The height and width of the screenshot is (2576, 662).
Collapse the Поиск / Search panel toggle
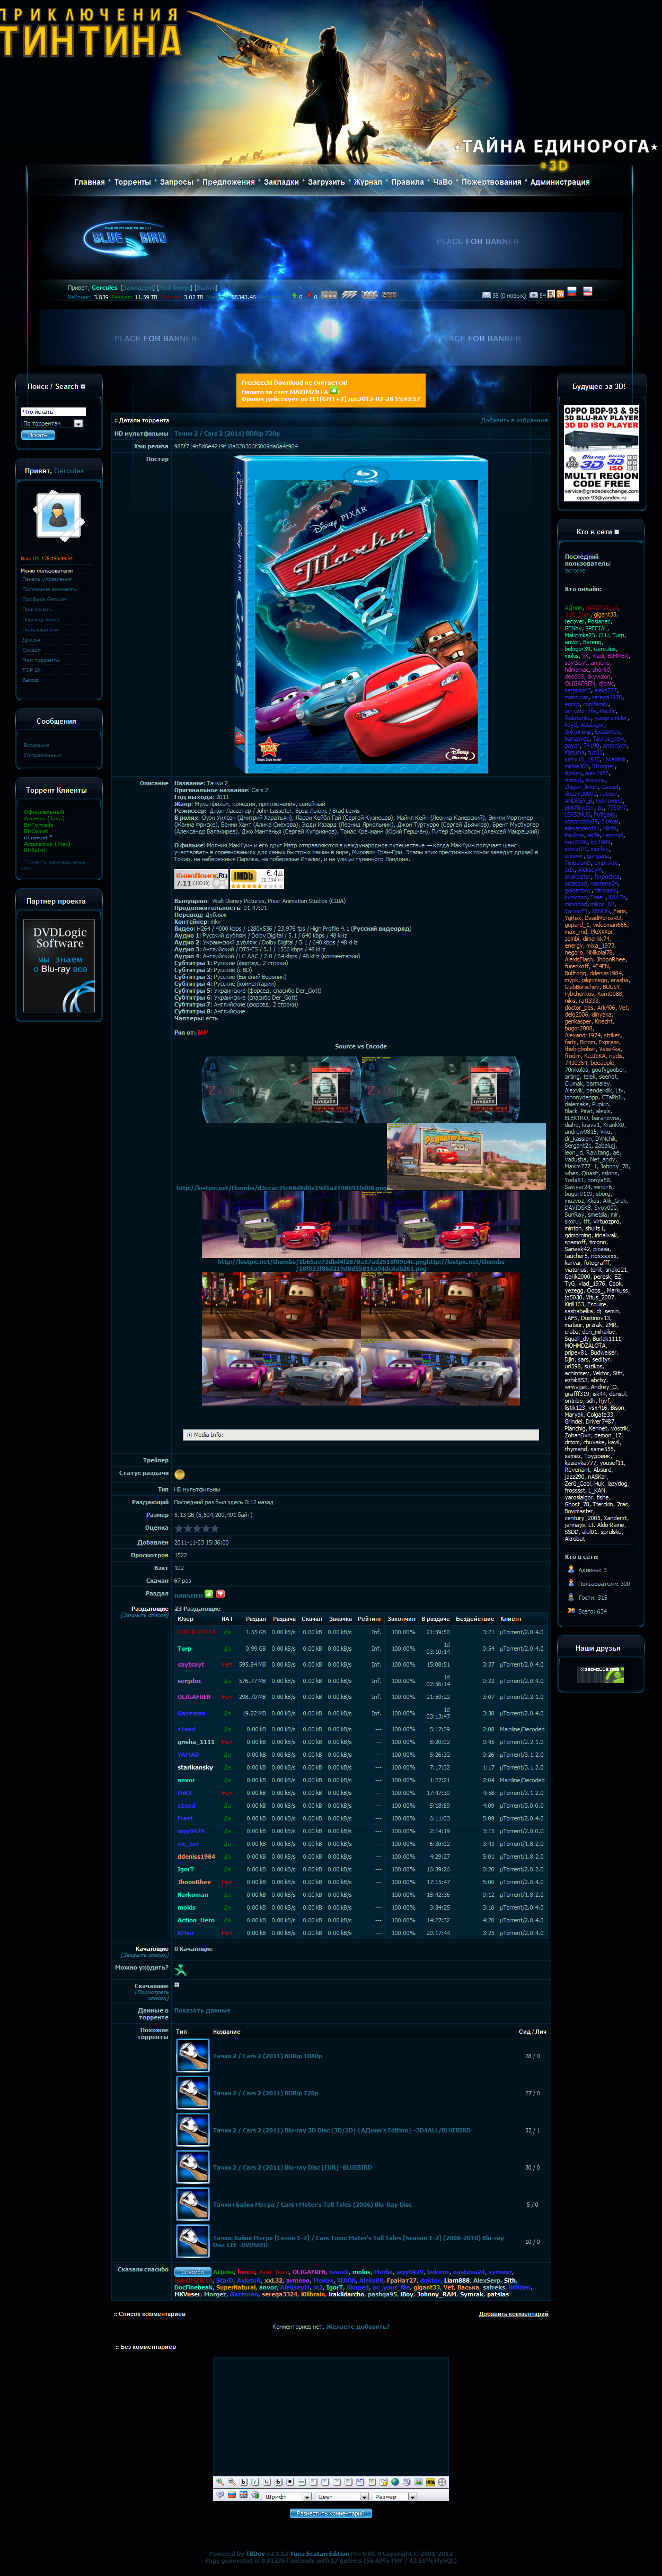pos(83,386)
